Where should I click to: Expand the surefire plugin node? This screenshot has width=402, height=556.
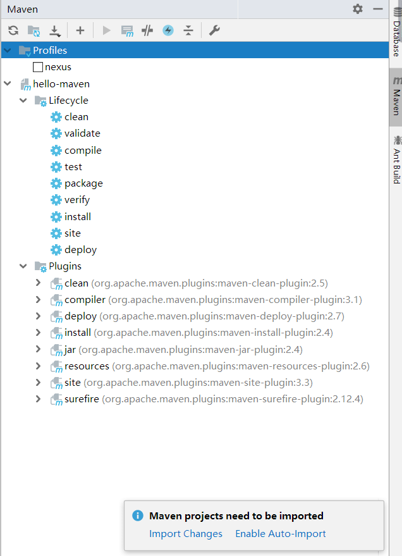coord(39,399)
